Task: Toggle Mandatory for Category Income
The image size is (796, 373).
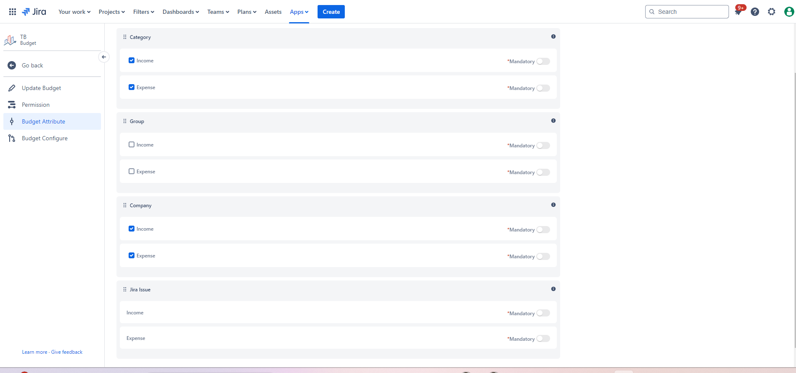Action: point(543,61)
